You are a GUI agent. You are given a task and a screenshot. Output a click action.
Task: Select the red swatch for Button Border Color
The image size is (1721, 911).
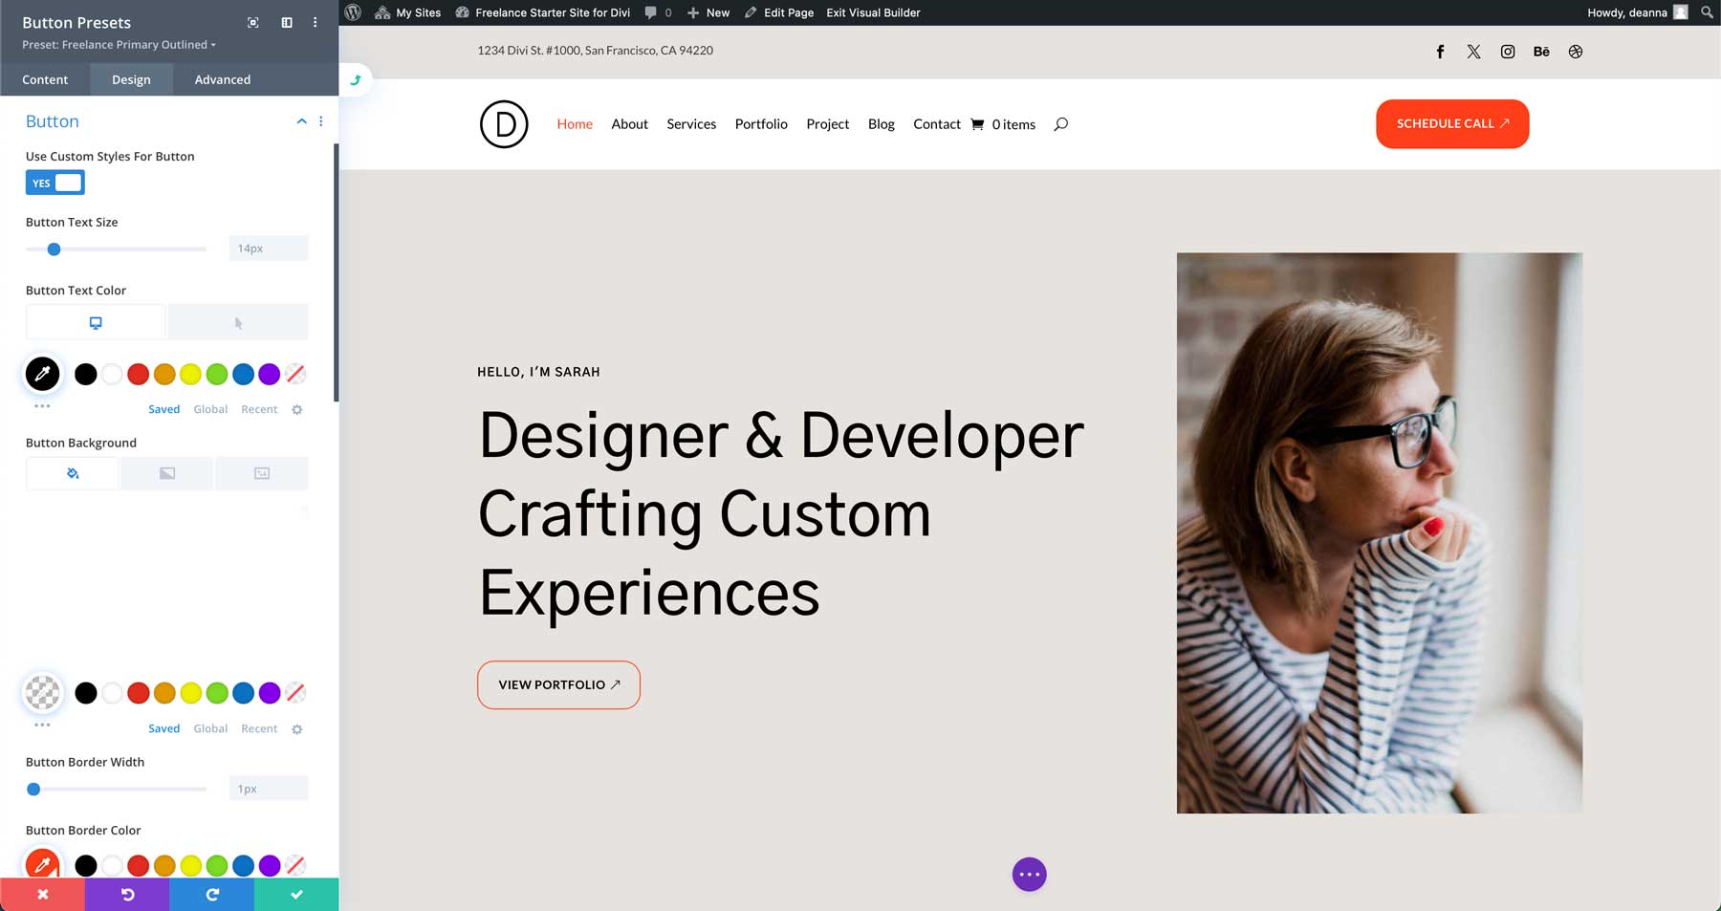click(138, 865)
